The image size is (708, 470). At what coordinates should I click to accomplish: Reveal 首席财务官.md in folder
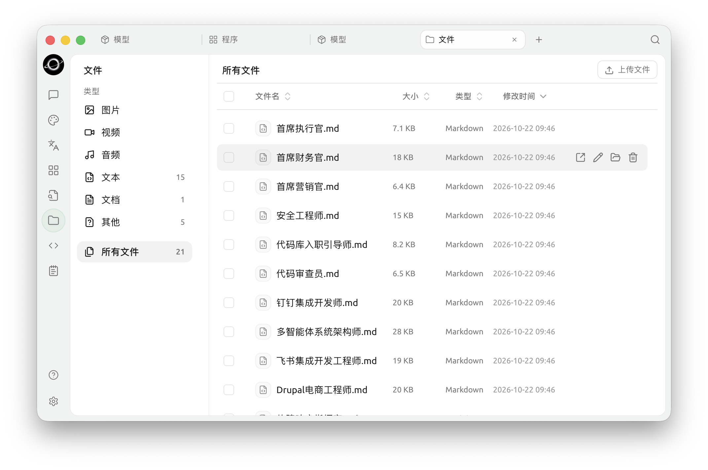[x=616, y=157]
